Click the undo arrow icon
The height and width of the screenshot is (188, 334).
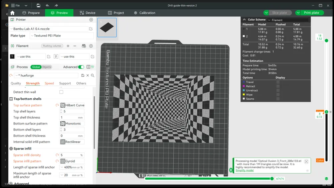coord(47,5)
